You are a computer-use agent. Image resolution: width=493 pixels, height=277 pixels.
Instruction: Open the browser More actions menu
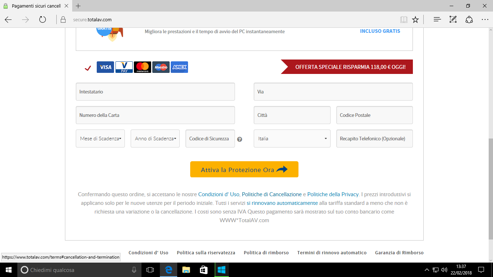coord(485,19)
